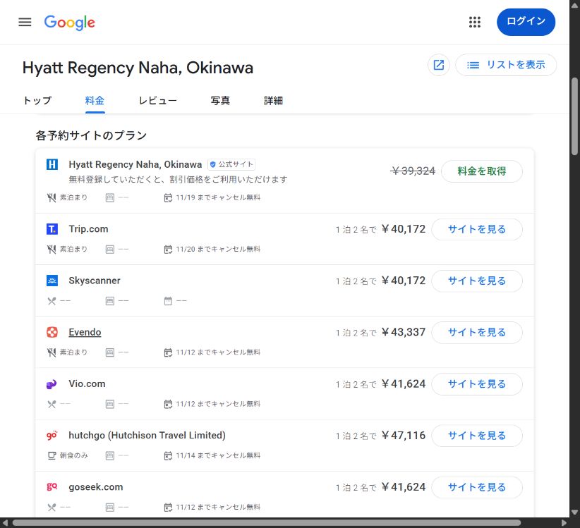Click 料金を取得 button
Image resolution: width=580 pixels, height=528 pixels.
(x=482, y=171)
